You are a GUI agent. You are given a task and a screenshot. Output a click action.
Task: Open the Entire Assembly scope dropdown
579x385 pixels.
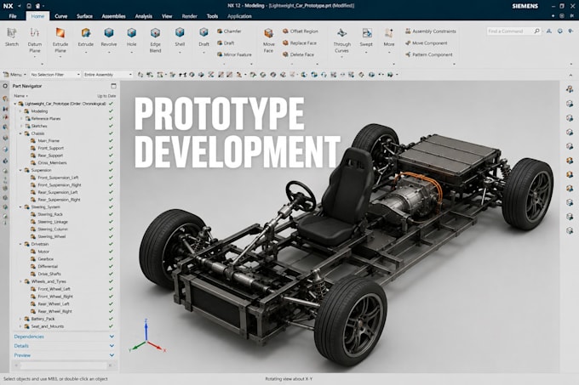(x=108, y=75)
